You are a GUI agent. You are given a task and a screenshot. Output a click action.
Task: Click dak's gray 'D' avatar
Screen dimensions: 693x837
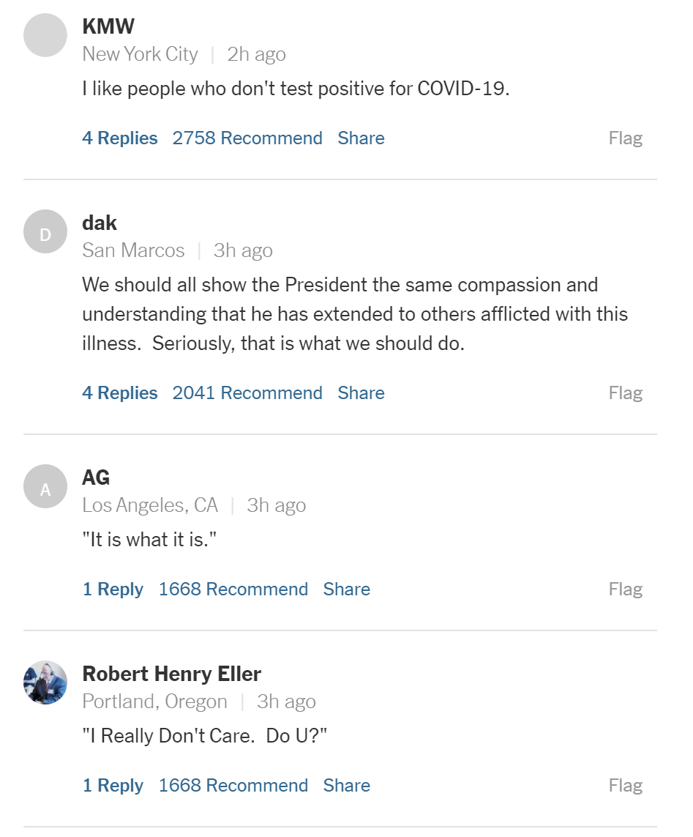click(45, 231)
